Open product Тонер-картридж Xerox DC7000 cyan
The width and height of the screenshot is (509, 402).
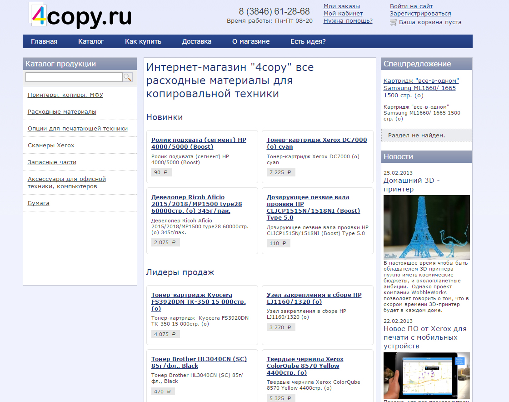pyautogui.click(x=317, y=143)
